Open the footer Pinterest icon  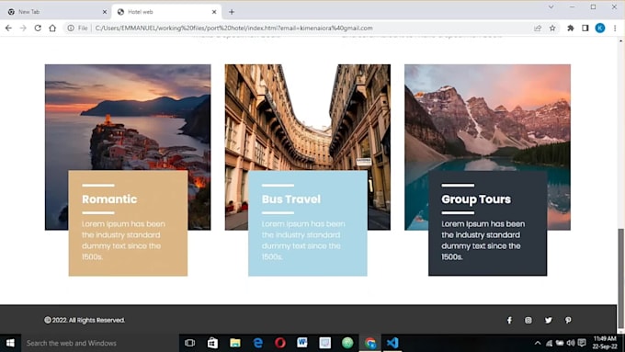point(568,320)
